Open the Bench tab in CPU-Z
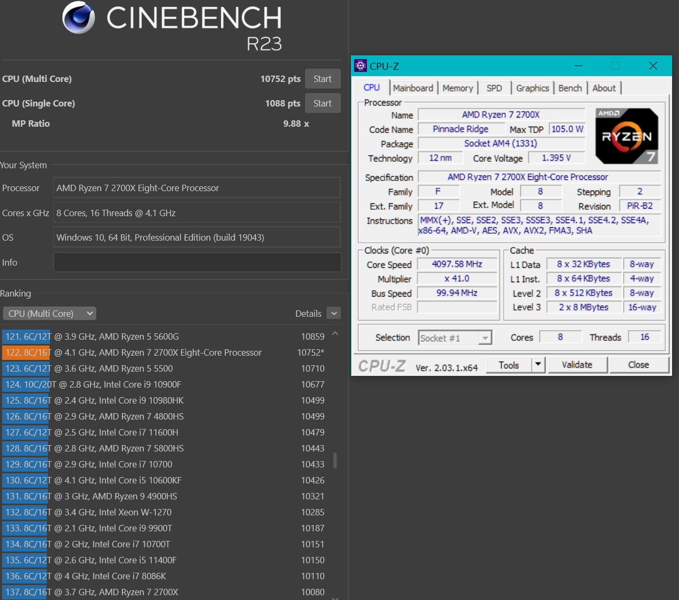 [570, 88]
